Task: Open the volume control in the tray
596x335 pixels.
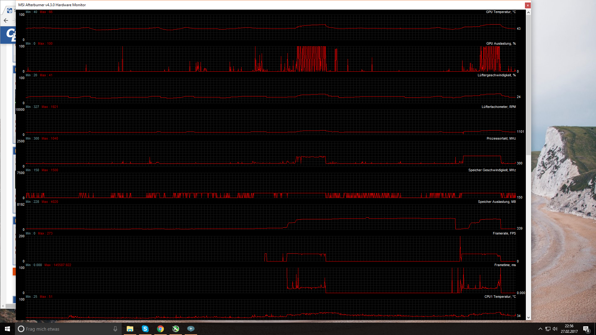Action: click(x=555, y=329)
